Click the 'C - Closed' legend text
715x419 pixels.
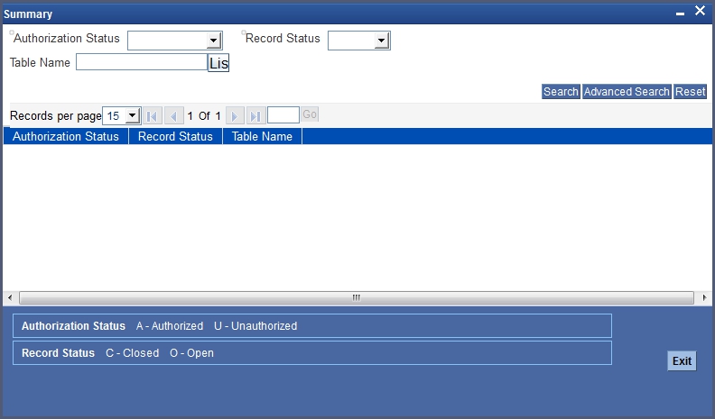click(132, 353)
